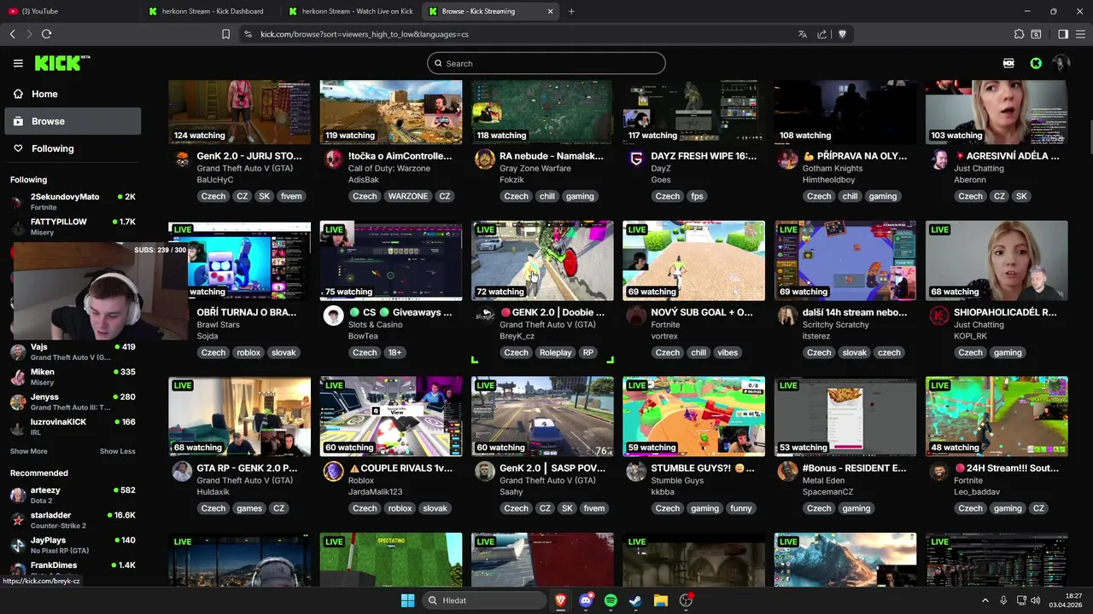Open File Explorer from the taskbar
The width and height of the screenshot is (1093, 614).
click(660, 600)
